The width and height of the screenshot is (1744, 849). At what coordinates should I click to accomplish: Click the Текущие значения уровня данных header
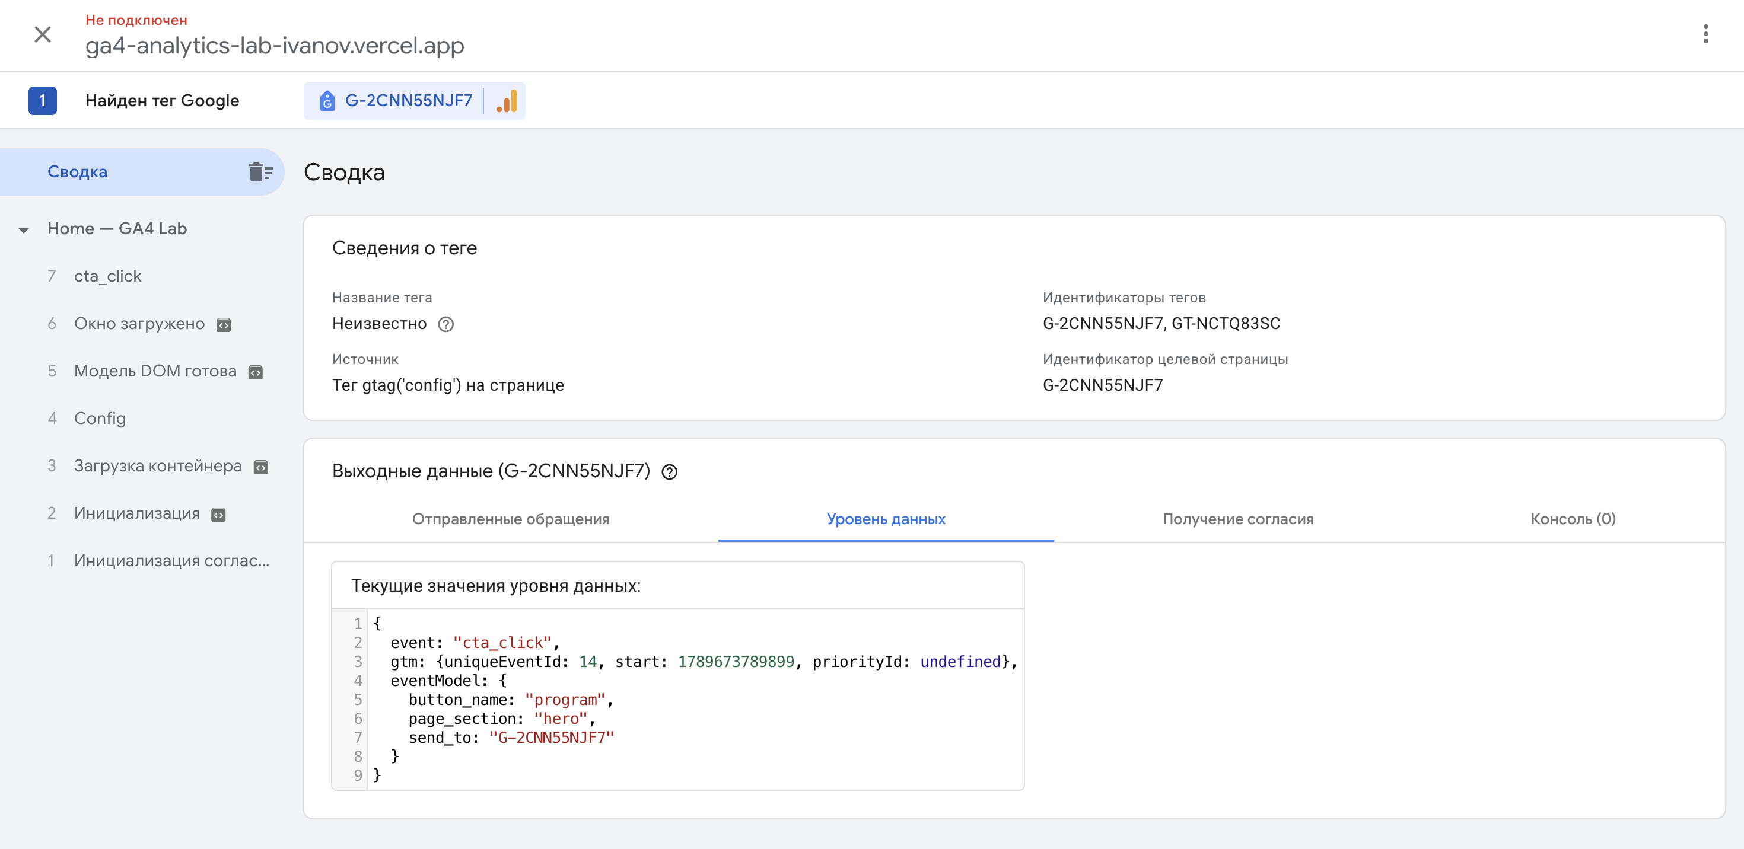495,586
